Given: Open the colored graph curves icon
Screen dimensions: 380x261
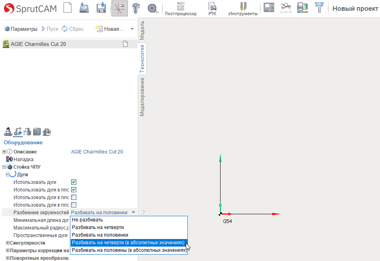Looking at the screenshot, I should tap(286, 8).
